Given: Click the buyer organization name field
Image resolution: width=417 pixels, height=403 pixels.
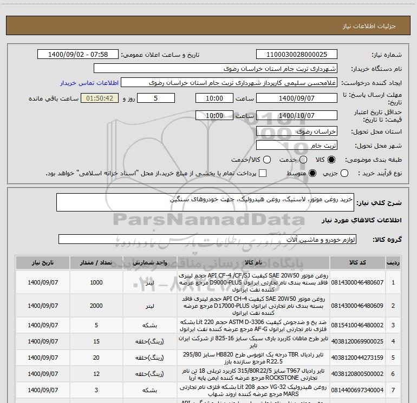Looking at the screenshot, I should pos(216,69).
